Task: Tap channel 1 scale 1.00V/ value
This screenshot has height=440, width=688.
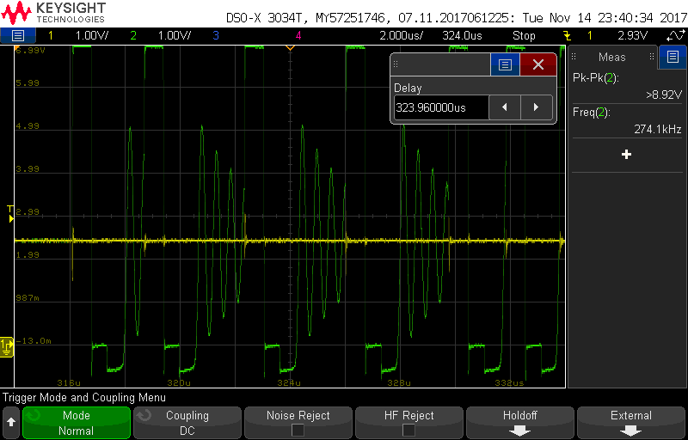Action: (x=92, y=35)
